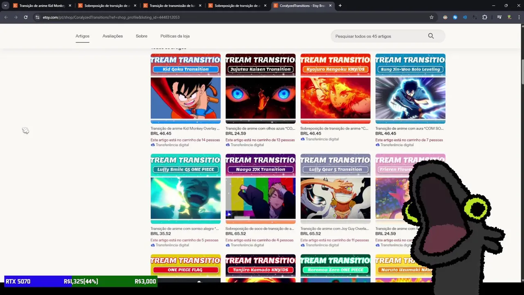
Task: Click BRL 65.52 price under Naoya listing
Action: tap(235, 234)
